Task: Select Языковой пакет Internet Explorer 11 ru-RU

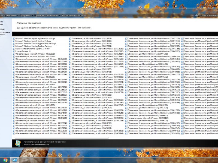Action: click(31, 49)
